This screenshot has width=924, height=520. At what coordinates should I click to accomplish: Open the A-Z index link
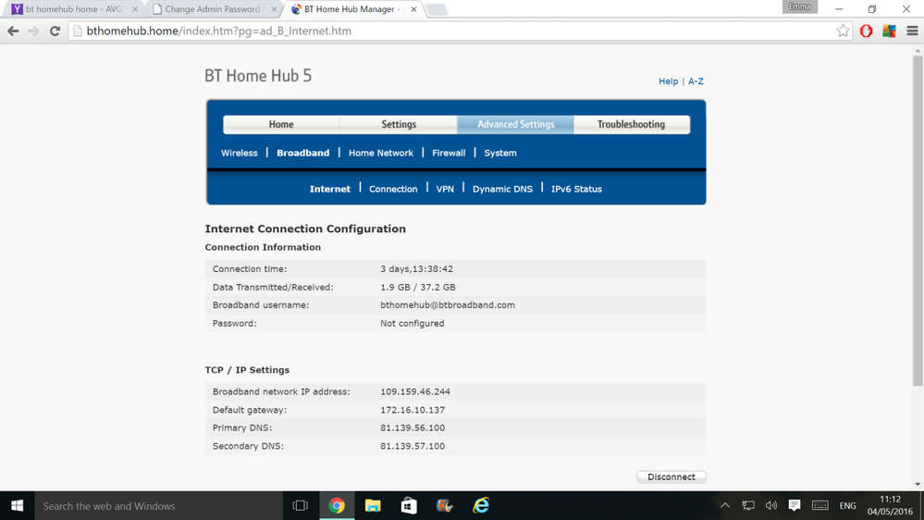[696, 81]
